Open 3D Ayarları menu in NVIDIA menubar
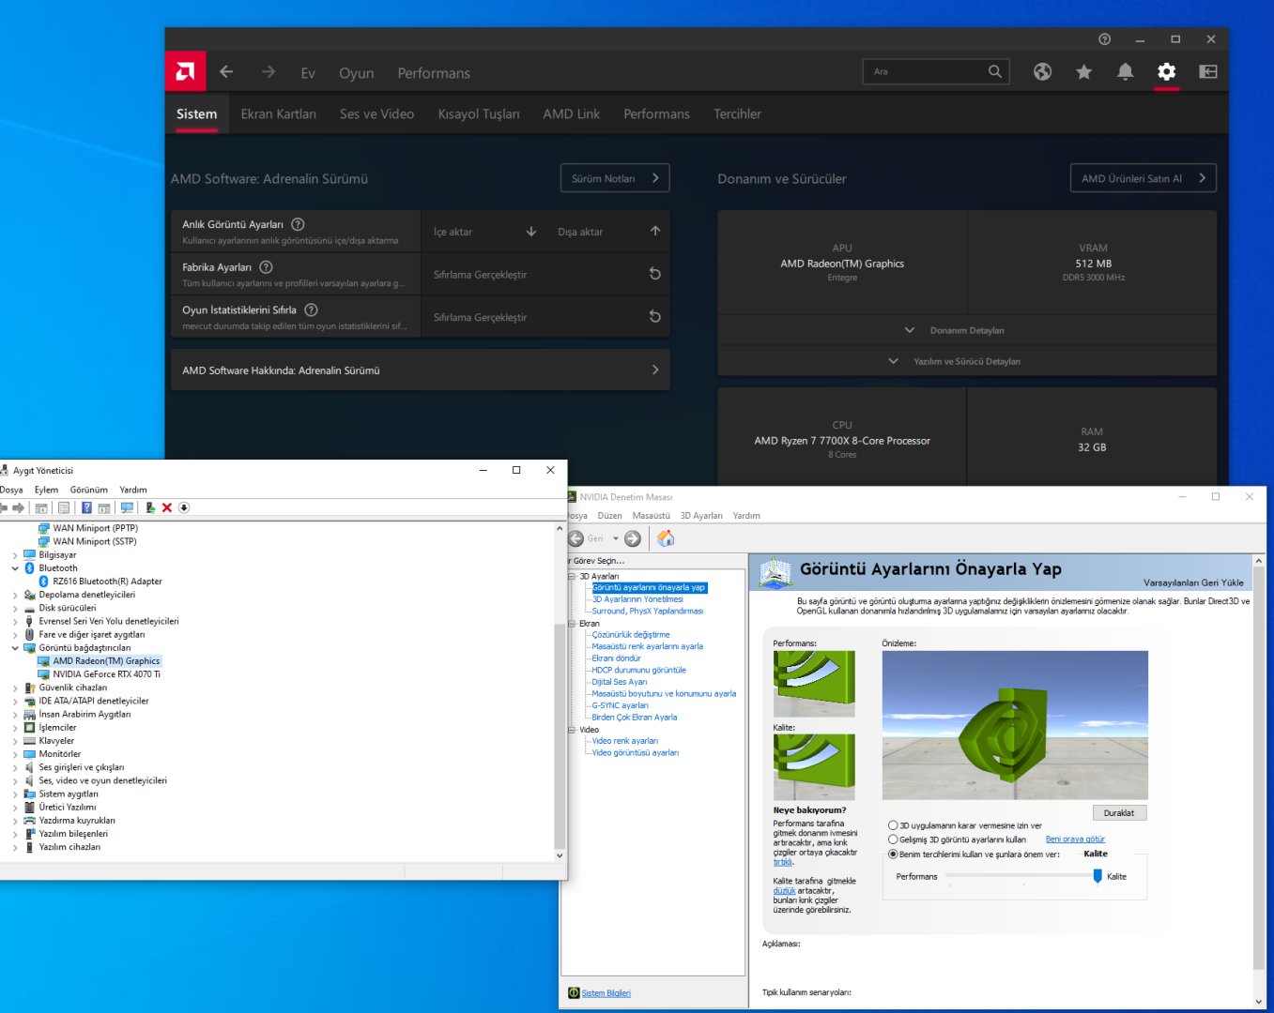 point(701,516)
